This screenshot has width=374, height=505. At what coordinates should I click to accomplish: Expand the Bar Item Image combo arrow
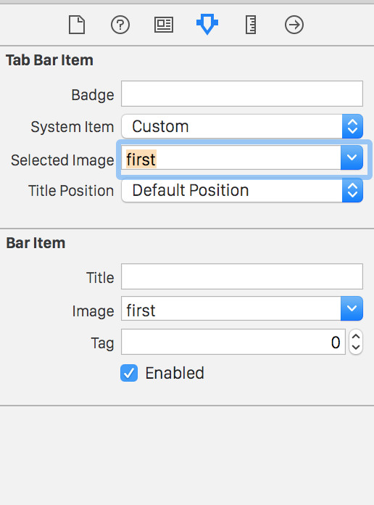point(352,308)
